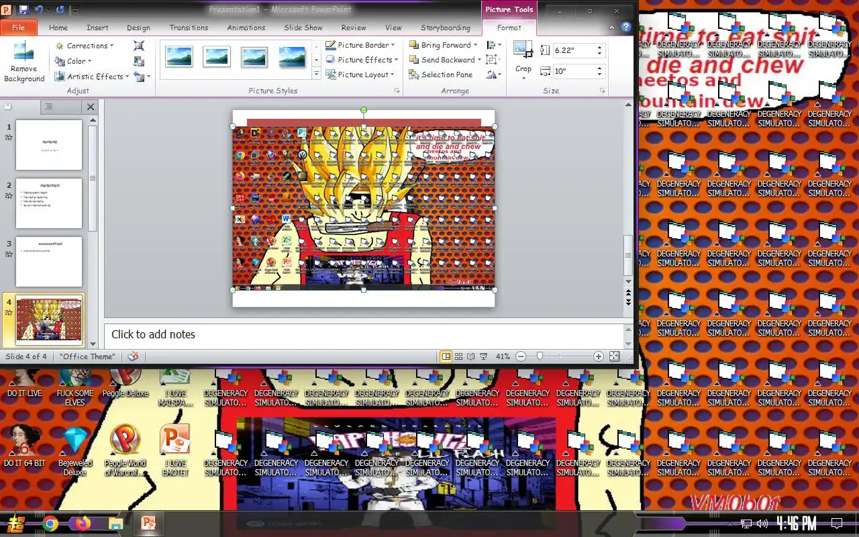This screenshot has width=859, height=537.
Task: Switch to the Design tab
Action: coord(138,28)
